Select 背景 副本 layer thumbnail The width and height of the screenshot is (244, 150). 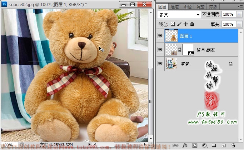click(171, 50)
